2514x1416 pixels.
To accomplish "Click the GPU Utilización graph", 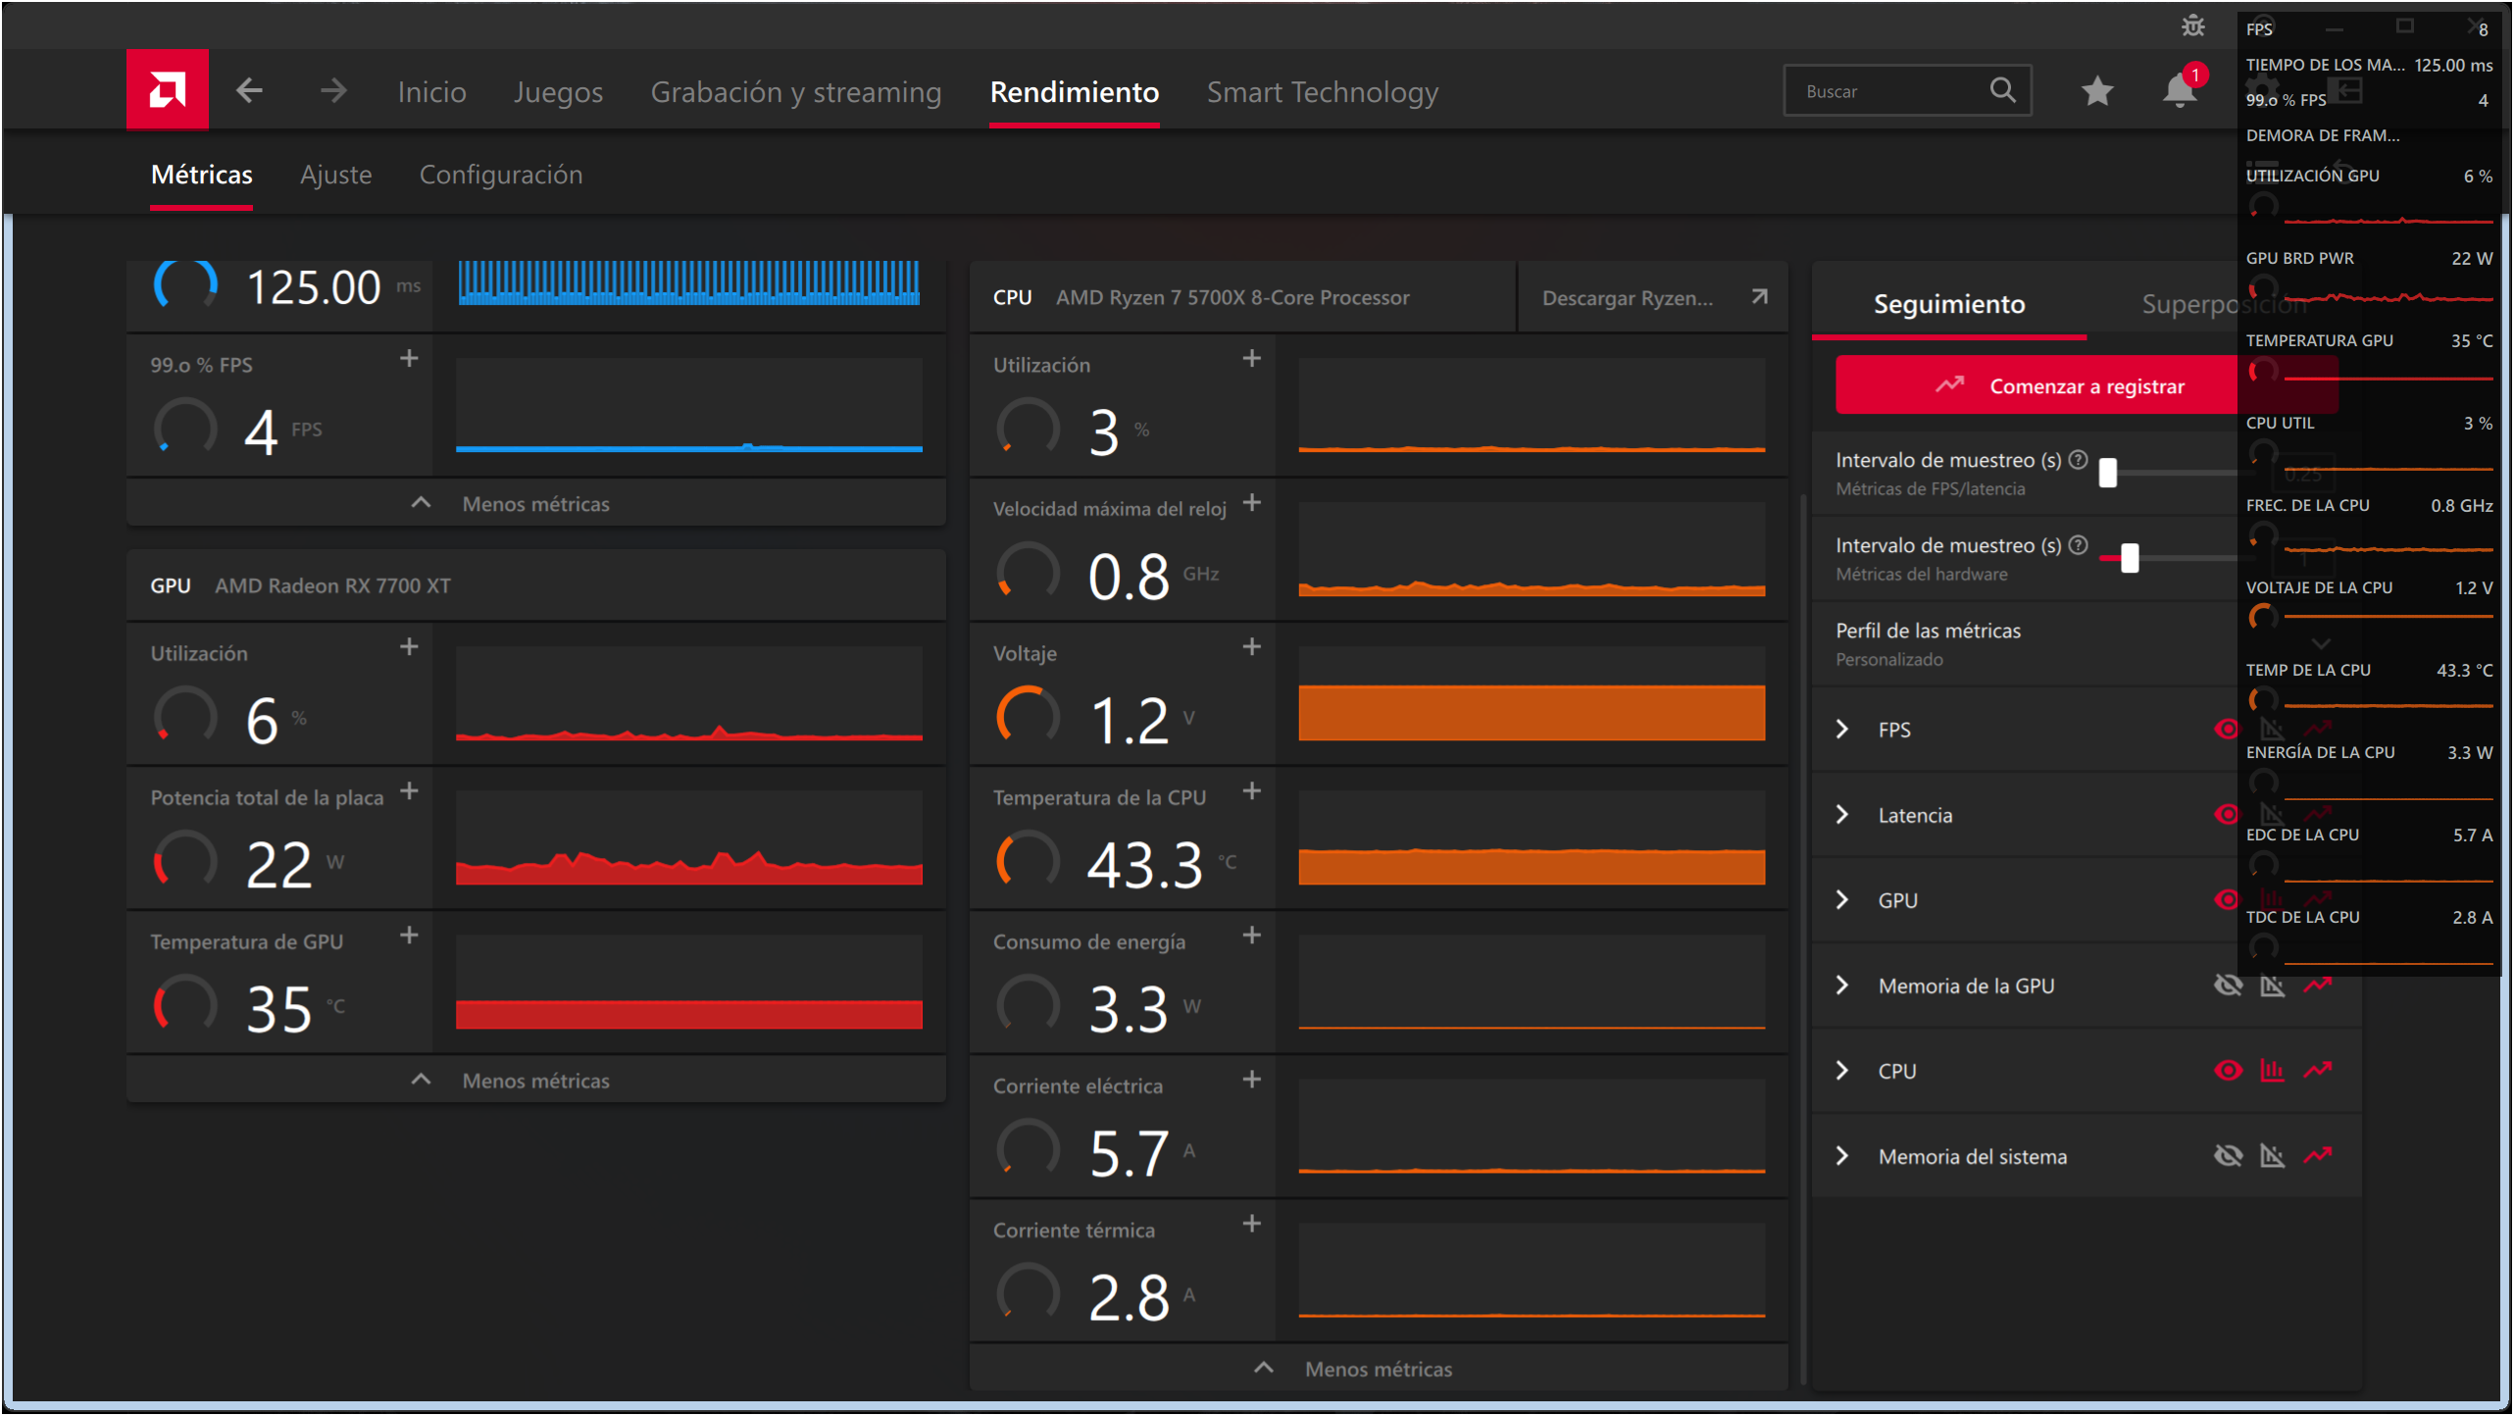I will [x=688, y=694].
